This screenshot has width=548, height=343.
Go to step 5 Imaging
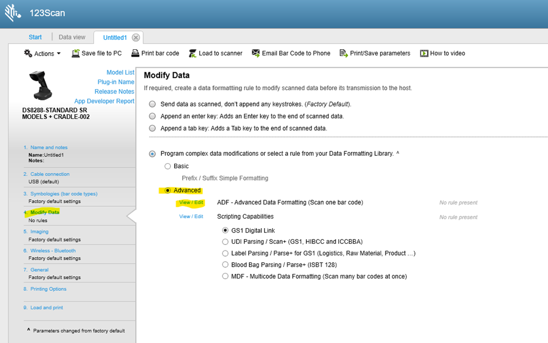tap(39, 231)
